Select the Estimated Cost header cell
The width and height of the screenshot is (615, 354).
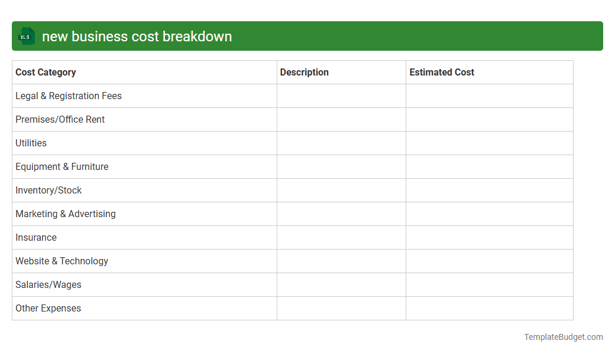coord(442,72)
